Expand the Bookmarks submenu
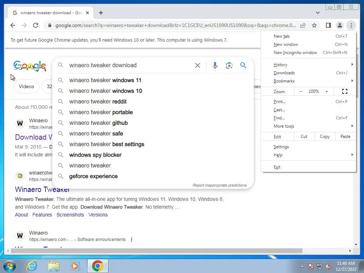Viewport: 364px width, 273px height. pos(309,81)
